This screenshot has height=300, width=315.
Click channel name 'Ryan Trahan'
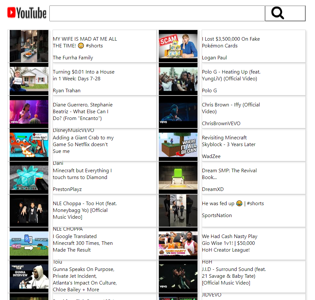[66, 91]
